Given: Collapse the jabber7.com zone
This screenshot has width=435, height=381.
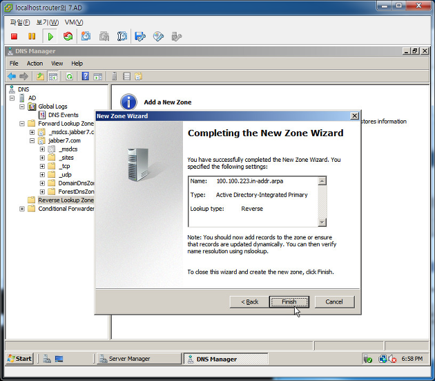Looking at the screenshot, I should click(x=32, y=141).
